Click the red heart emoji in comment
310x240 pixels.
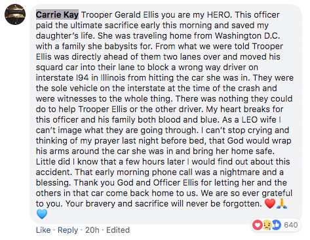coord(270,204)
